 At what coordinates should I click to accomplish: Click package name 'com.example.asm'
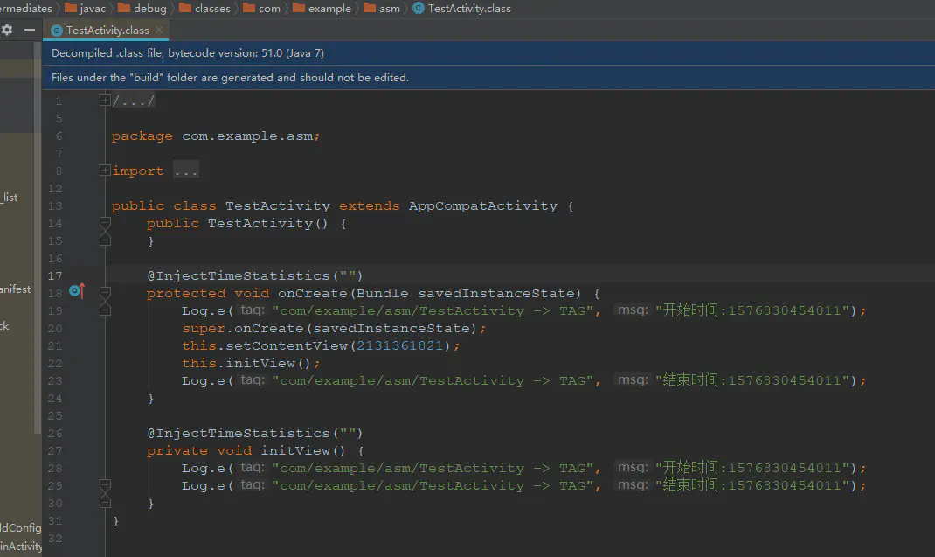pyautogui.click(x=247, y=136)
